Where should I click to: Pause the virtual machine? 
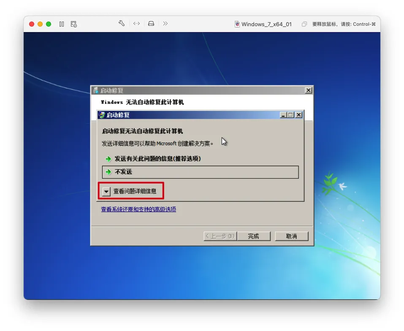[62, 24]
